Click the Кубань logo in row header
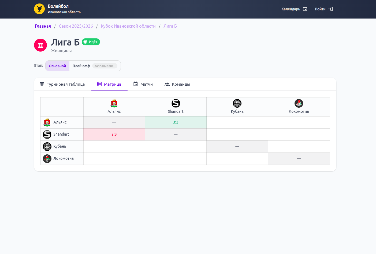The width and height of the screenshot is (376, 254). 47,146
